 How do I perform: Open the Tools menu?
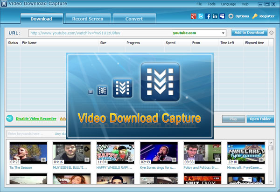pyautogui.click(x=211, y=4)
